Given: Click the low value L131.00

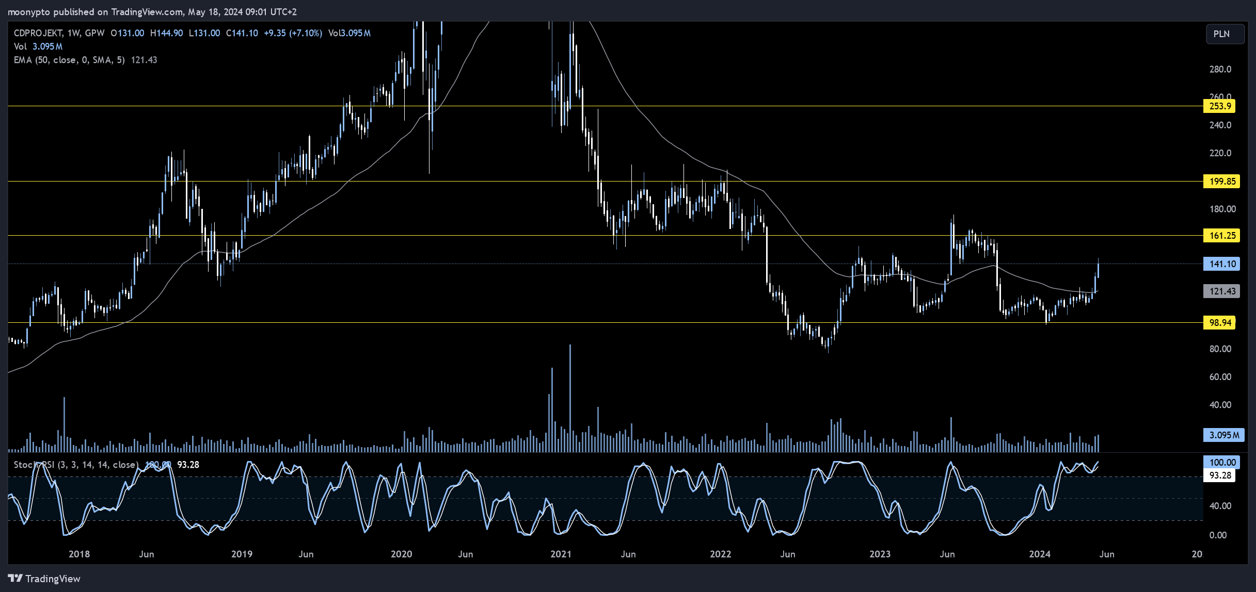Looking at the screenshot, I should (204, 33).
